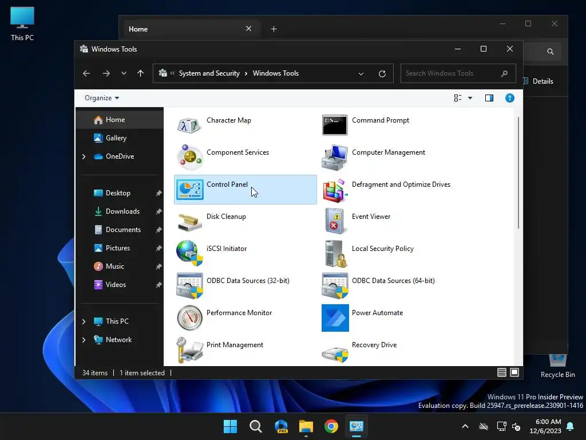Select the Recovery Drive icon
586x440 pixels.
point(335,353)
